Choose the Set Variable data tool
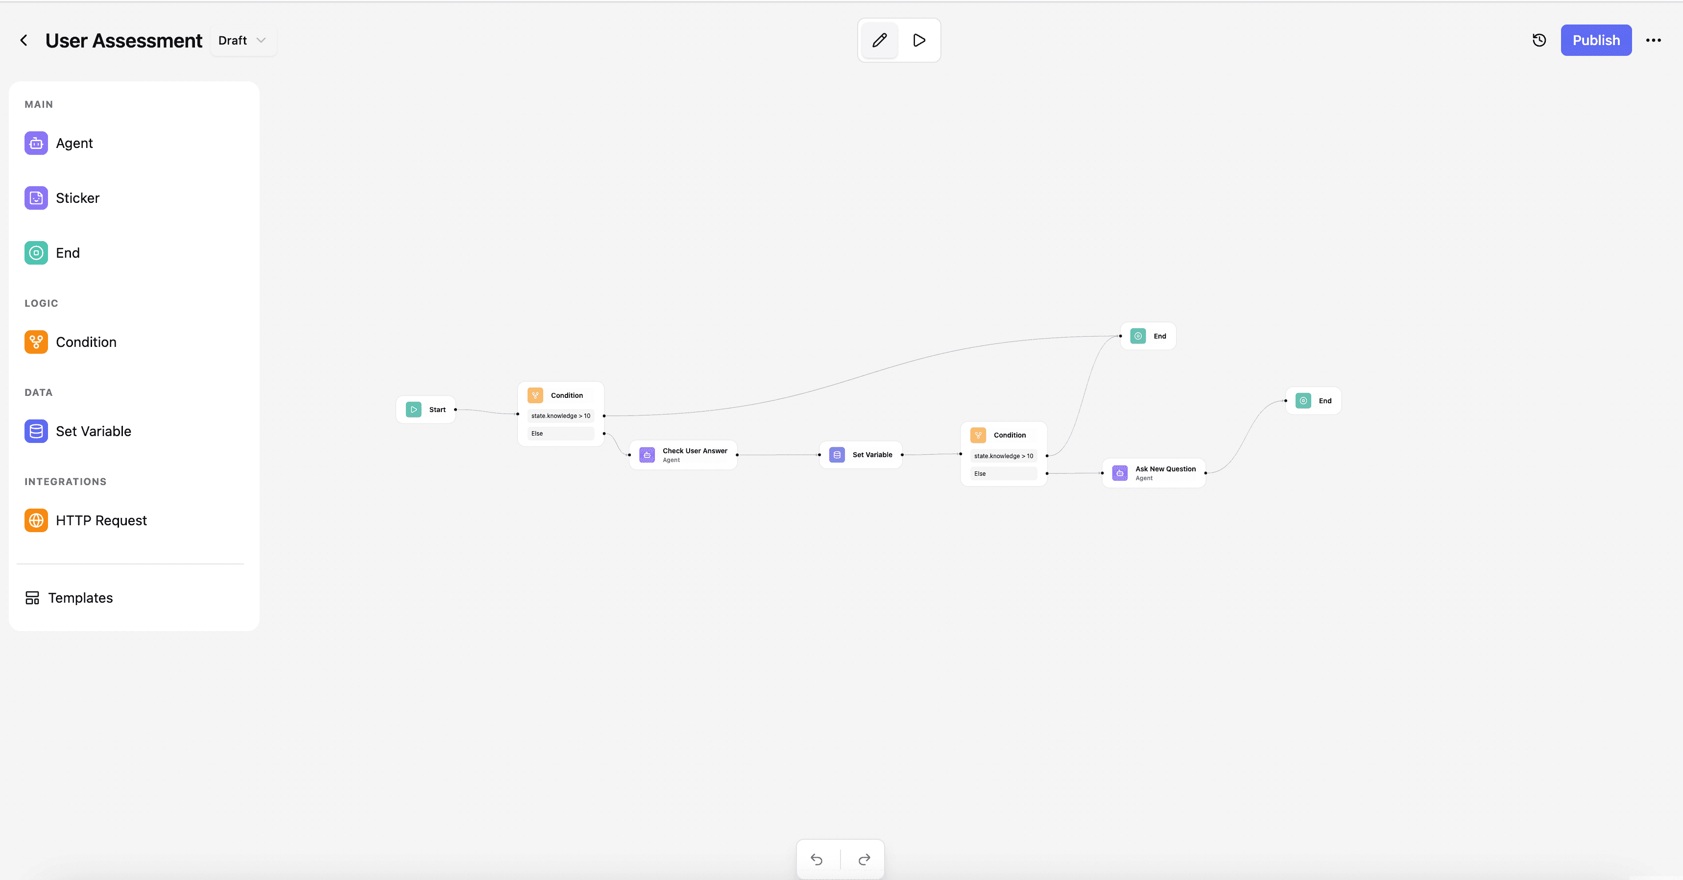The height and width of the screenshot is (880, 1683). pyautogui.click(x=36, y=431)
